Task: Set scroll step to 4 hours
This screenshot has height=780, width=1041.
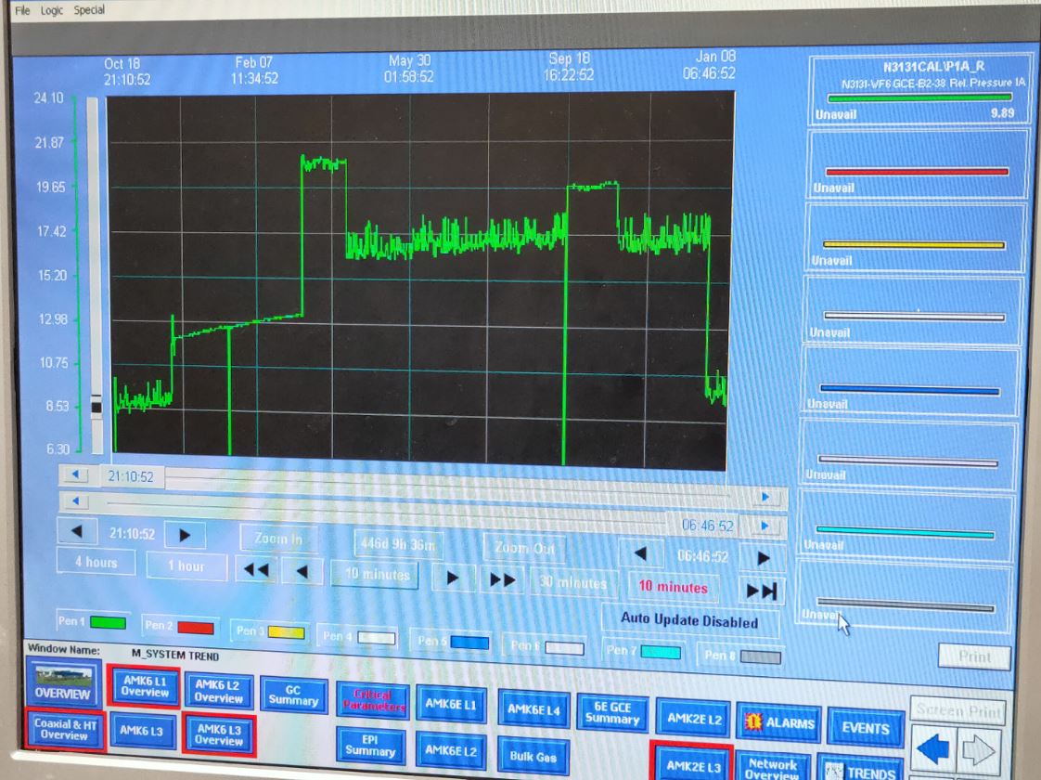Action: click(96, 562)
